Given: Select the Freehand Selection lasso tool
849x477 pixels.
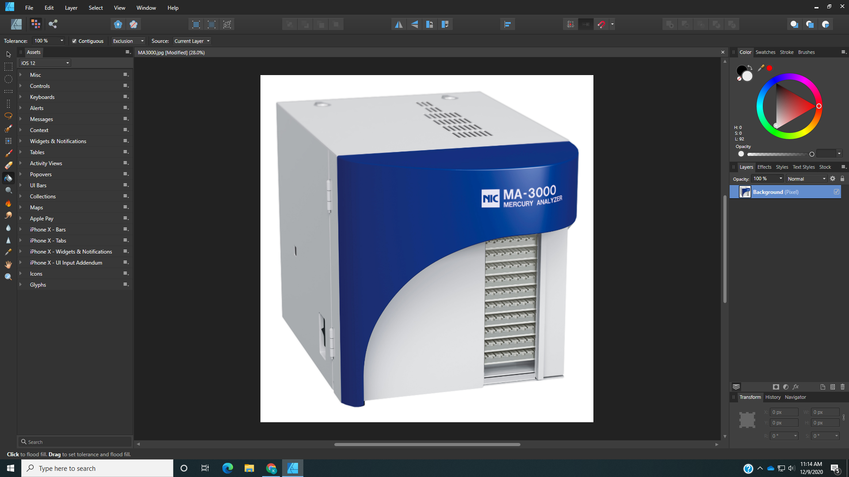Looking at the screenshot, I should point(8,116).
